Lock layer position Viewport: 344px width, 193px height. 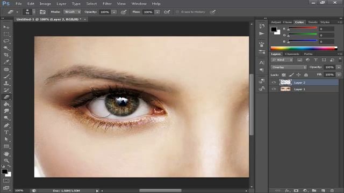click(298, 75)
